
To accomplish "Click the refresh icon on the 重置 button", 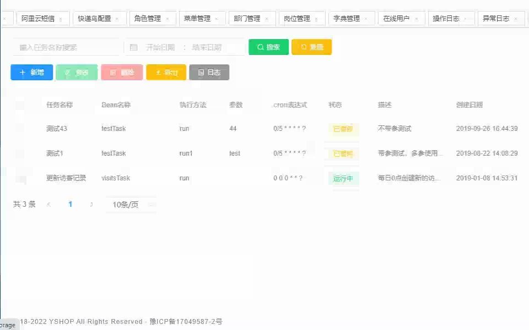I will tap(303, 47).
